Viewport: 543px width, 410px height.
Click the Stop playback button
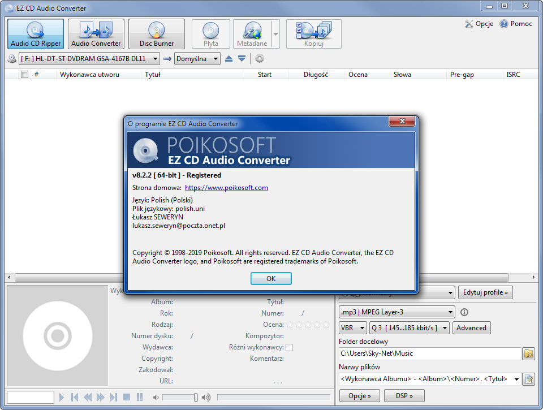[127, 397]
